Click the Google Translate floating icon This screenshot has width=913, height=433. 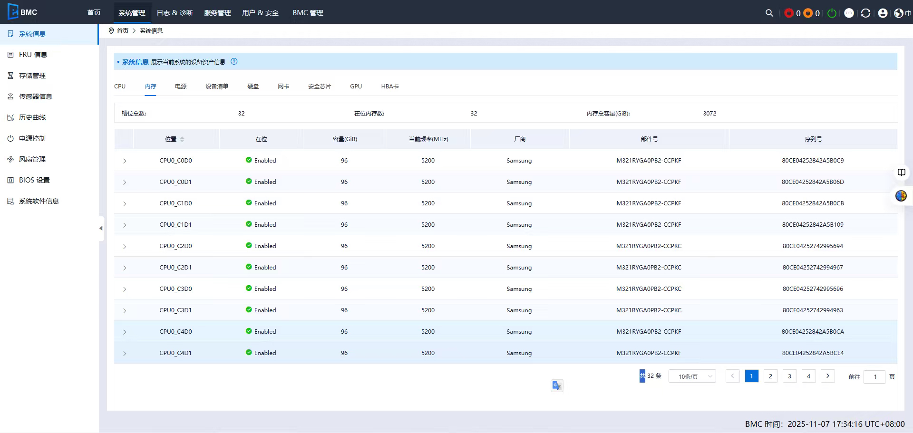click(557, 385)
